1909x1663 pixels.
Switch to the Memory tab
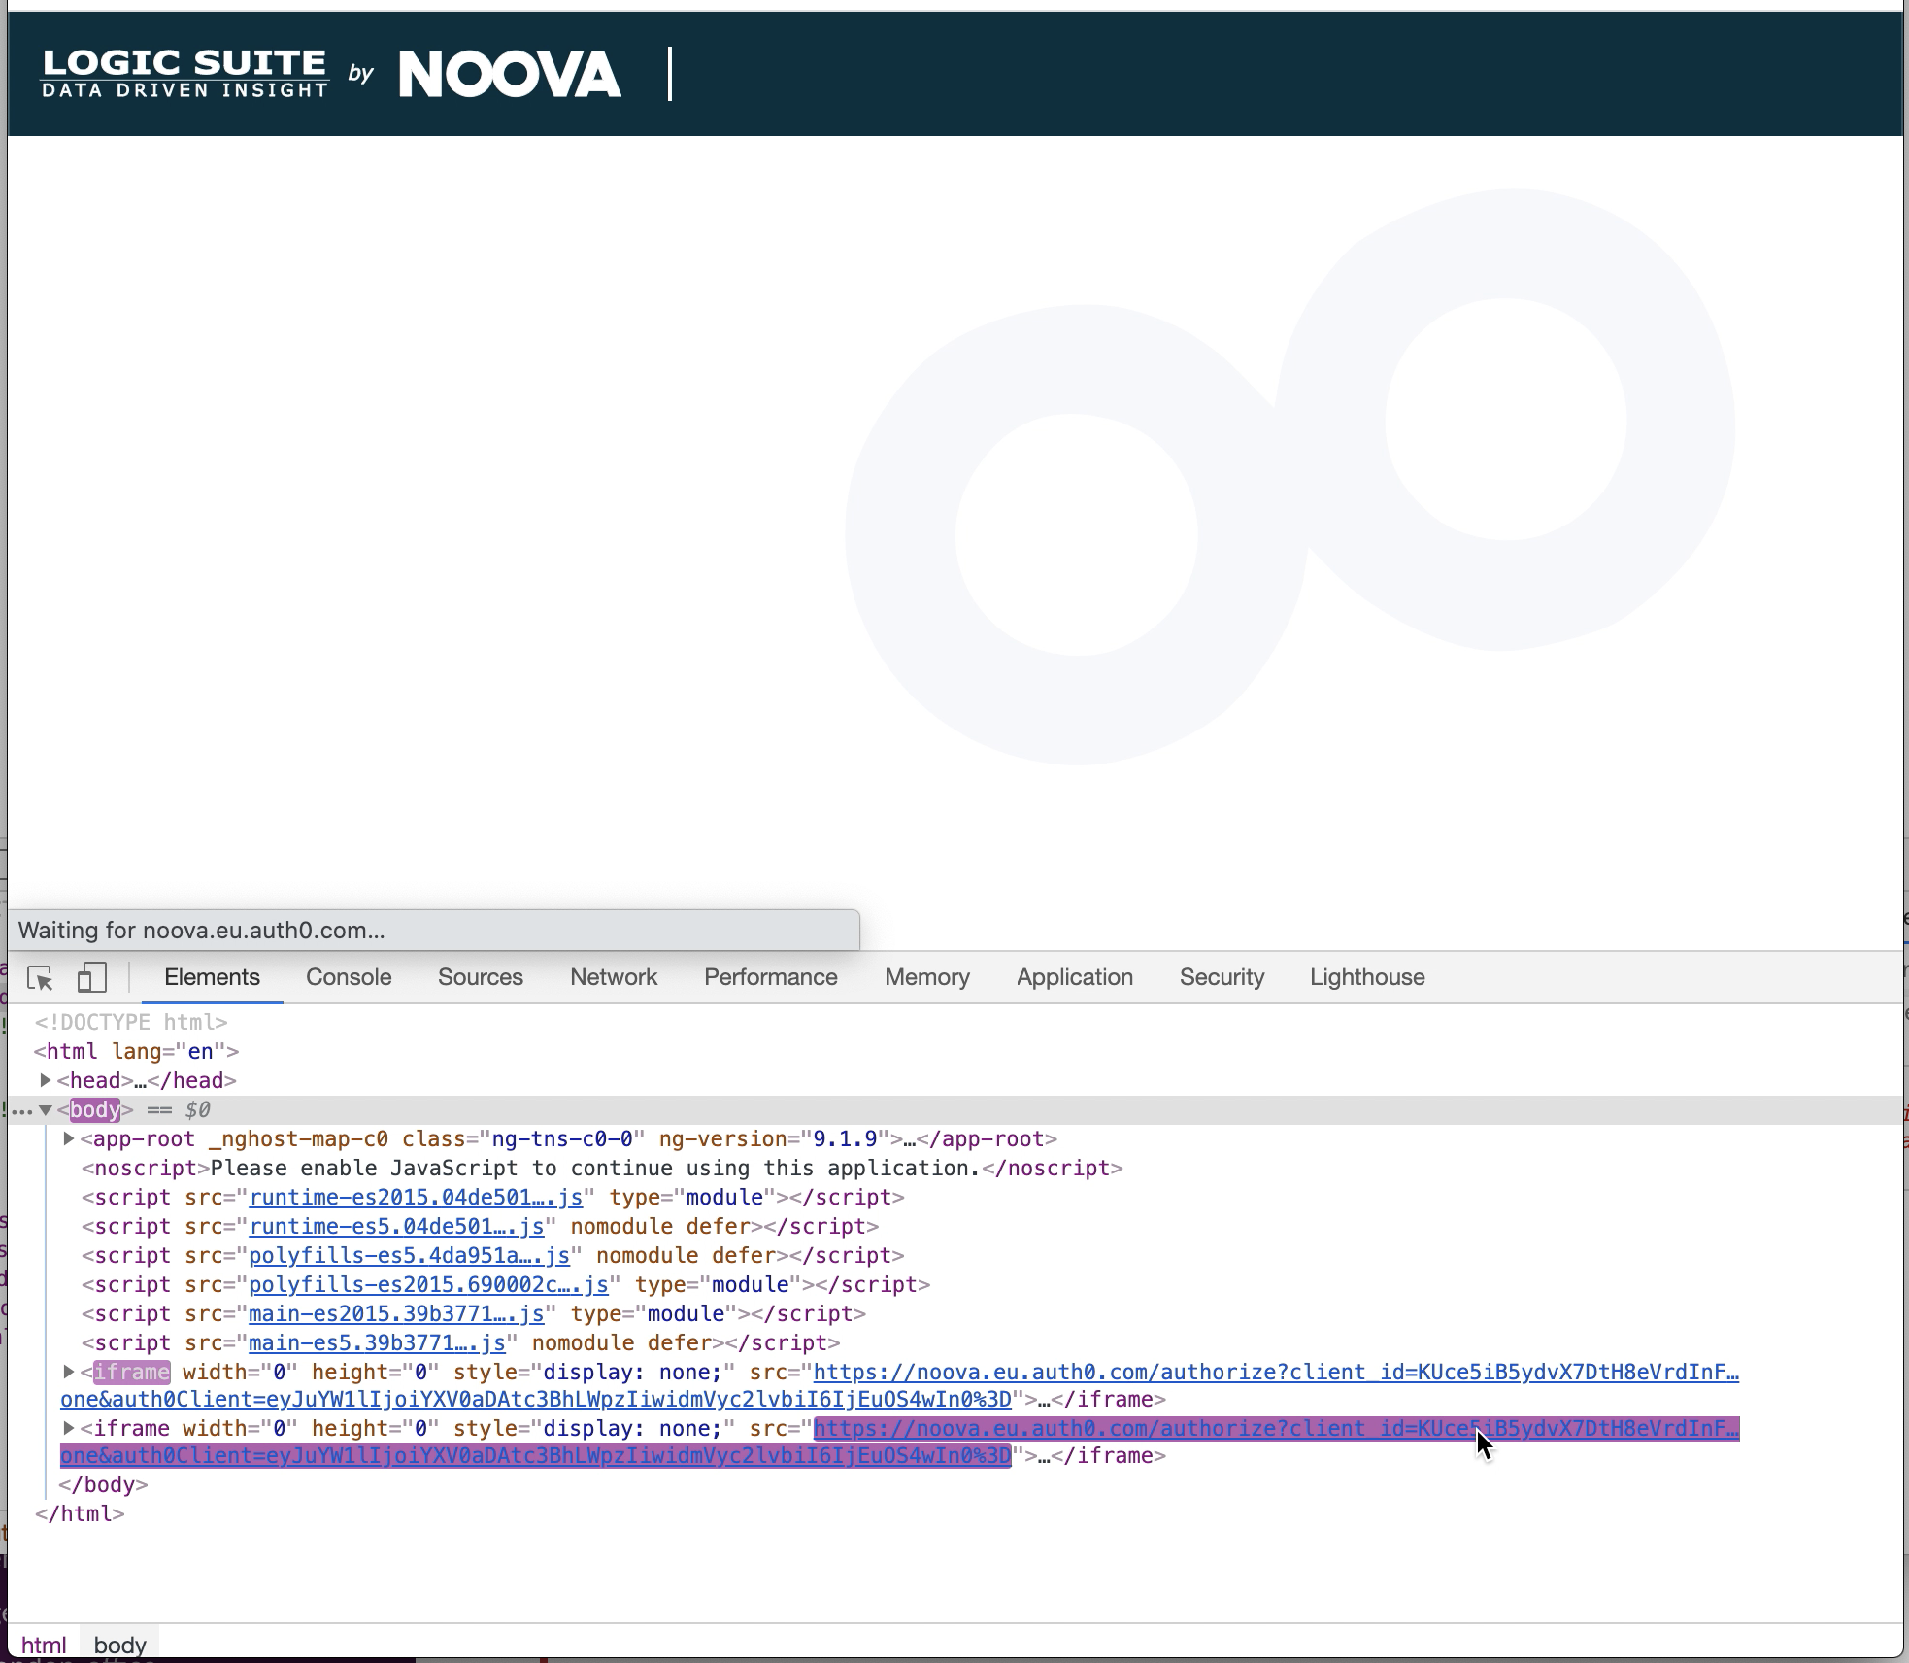[927, 977]
